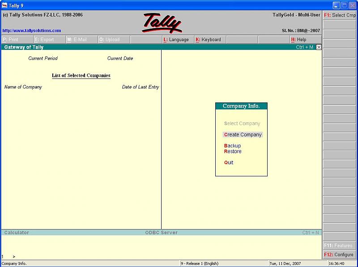Click the Gateway of Tally title
The width and height of the screenshot is (358, 267).
(24, 47)
